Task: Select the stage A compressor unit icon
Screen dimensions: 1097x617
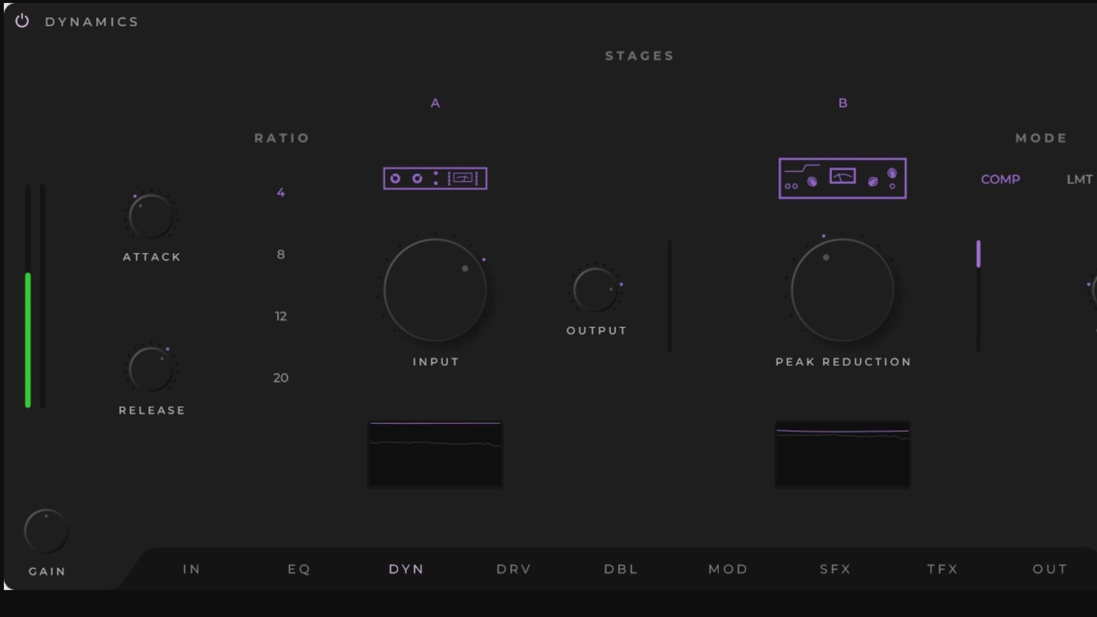Action: pos(435,178)
